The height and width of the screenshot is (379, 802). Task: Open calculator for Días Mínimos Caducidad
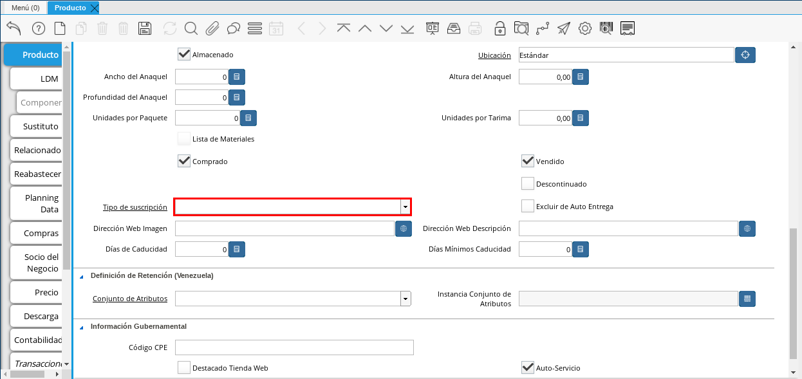pyautogui.click(x=580, y=249)
